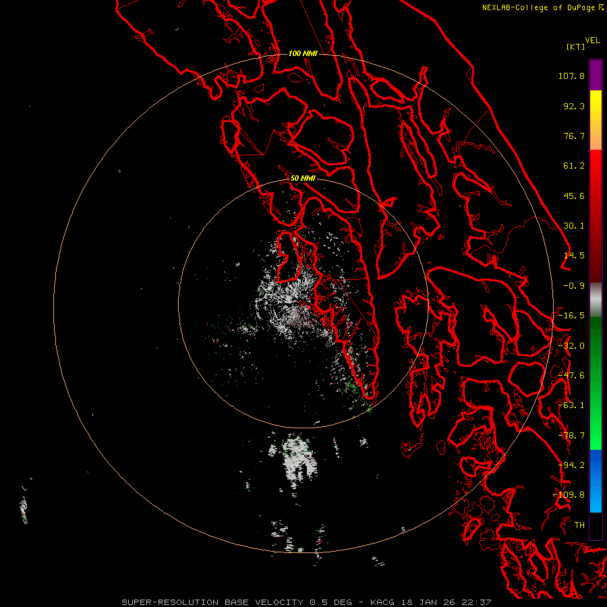Click the 100 NMI range ring label
The height and width of the screenshot is (607, 607).
[303, 53]
